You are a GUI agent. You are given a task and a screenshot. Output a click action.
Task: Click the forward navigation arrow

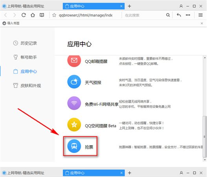tap(15, 15)
